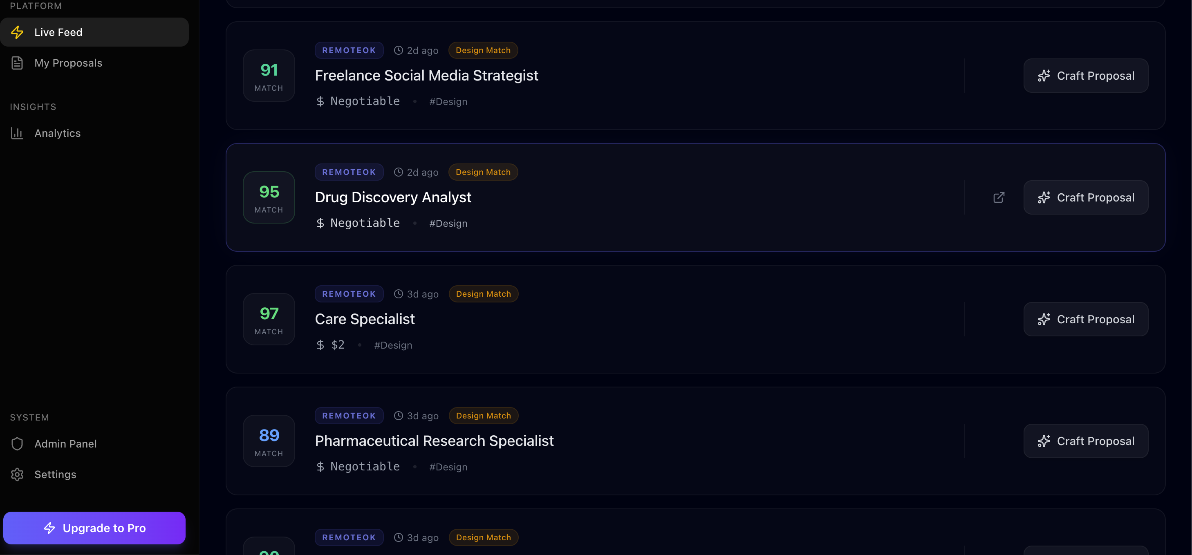
Task: Click REMOTEOK tag on Drug Discovery Analyst
Action: click(x=349, y=172)
